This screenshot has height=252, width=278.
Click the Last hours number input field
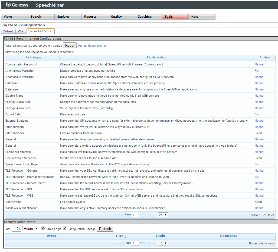pyautogui.click(x=17, y=229)
